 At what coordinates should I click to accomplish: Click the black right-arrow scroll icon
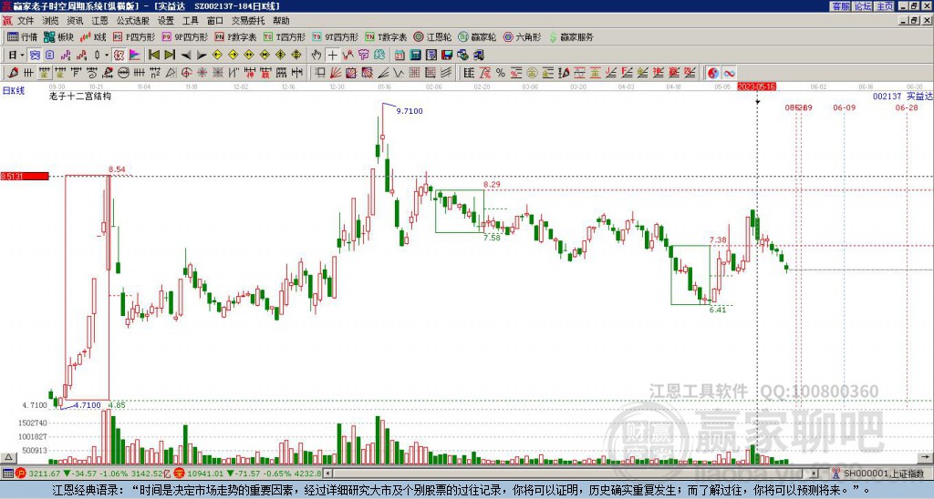tap(202, 56)
